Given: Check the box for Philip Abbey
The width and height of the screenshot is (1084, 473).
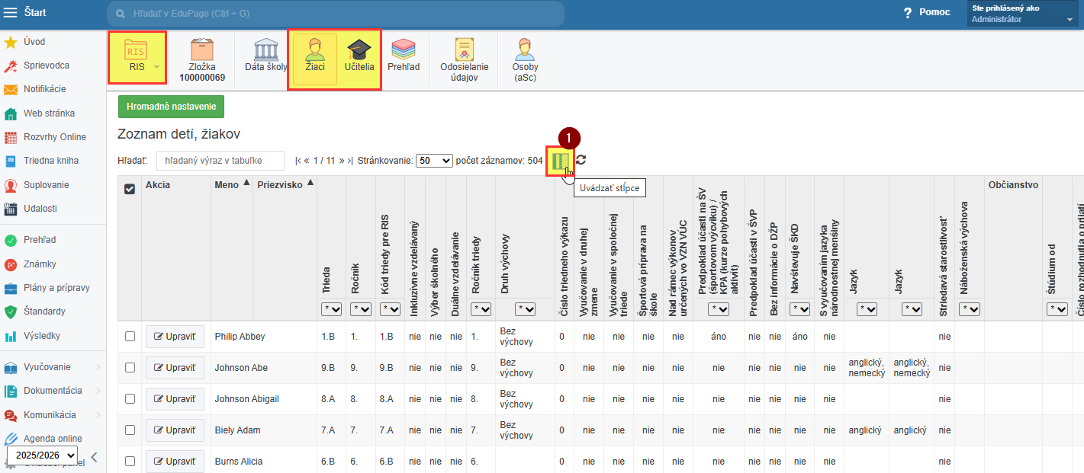Looking at the screenshot, I should pos(130,336).
